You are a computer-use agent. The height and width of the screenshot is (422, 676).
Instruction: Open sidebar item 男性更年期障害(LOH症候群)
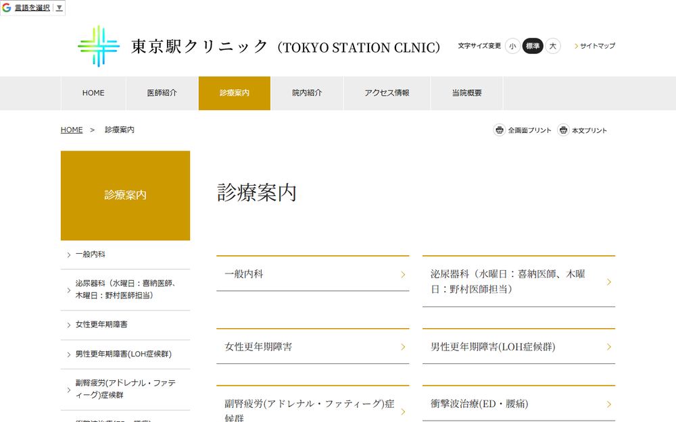tap(126, 354)
